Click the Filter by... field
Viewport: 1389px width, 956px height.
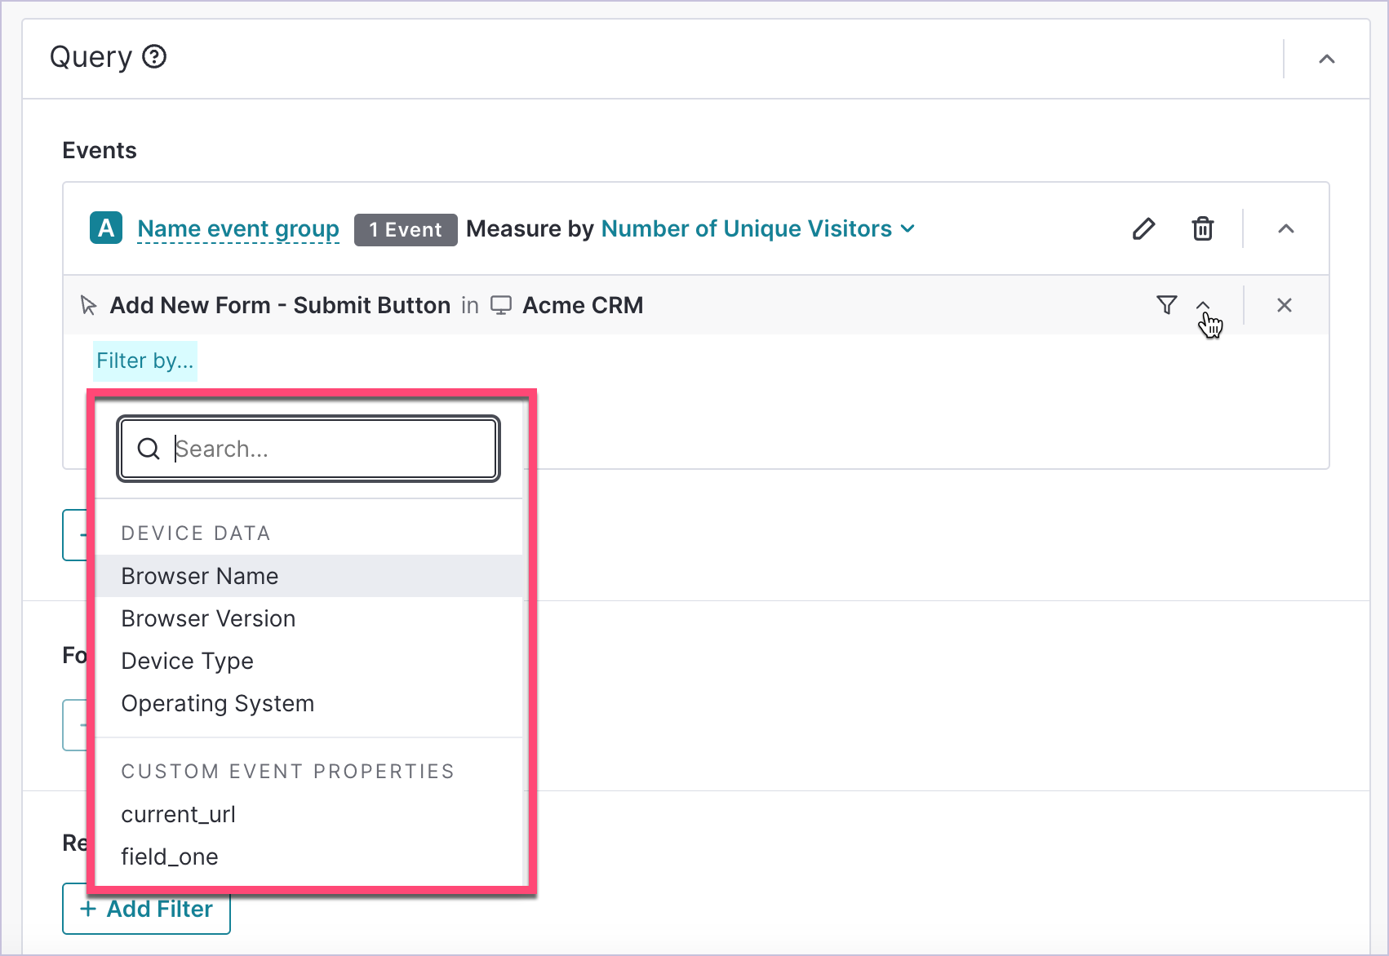[x=145, y=361]
